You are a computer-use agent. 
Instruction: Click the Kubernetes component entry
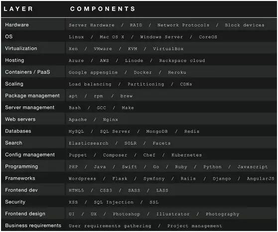pos(186,155)
